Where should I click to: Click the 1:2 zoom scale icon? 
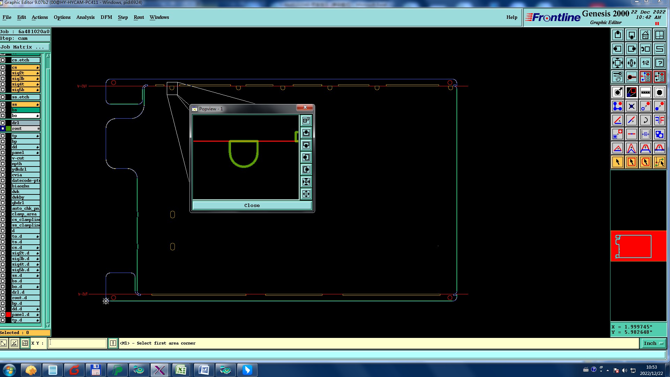click(645, 63)
